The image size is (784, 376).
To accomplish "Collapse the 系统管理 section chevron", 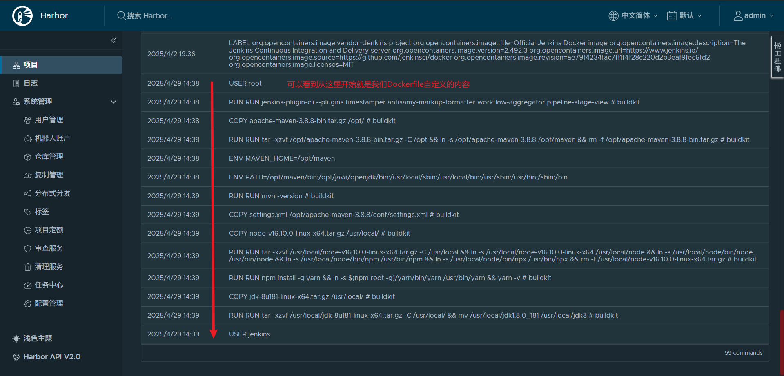I will (x=114, y=102).
